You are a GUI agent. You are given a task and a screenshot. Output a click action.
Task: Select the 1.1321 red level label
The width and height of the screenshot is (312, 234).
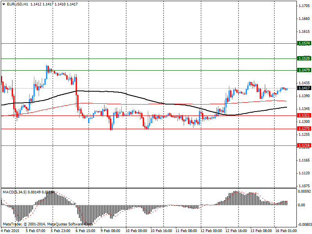click(x=304, y=115)
